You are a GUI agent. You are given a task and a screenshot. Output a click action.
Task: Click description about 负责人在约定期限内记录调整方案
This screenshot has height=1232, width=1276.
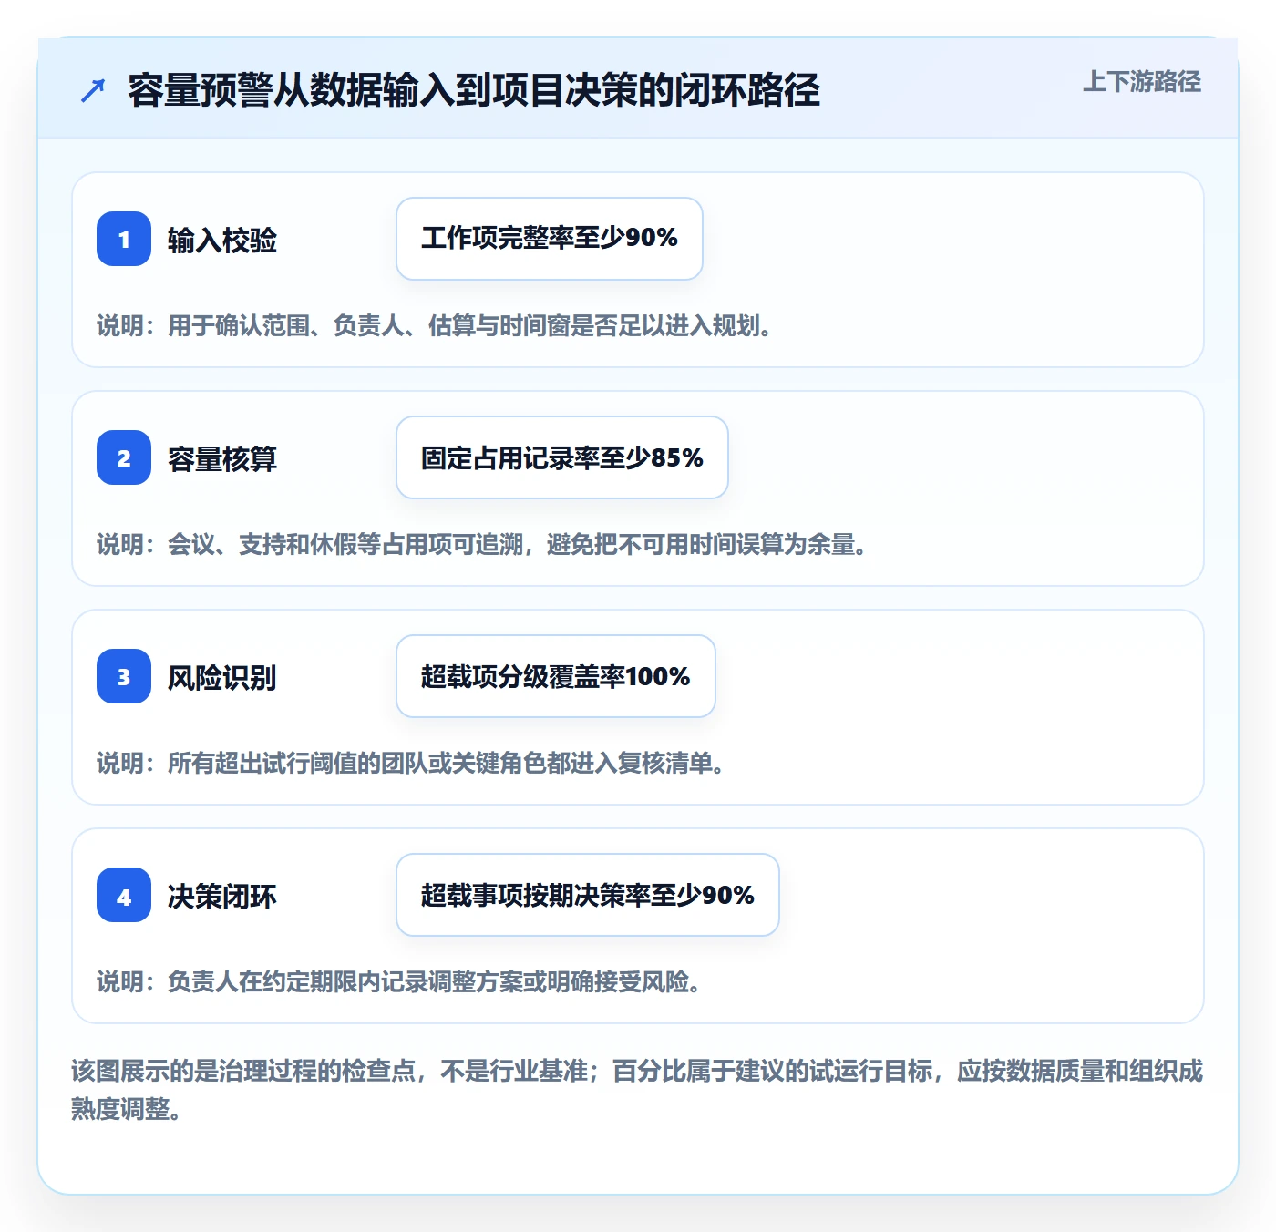coord(399,982)
